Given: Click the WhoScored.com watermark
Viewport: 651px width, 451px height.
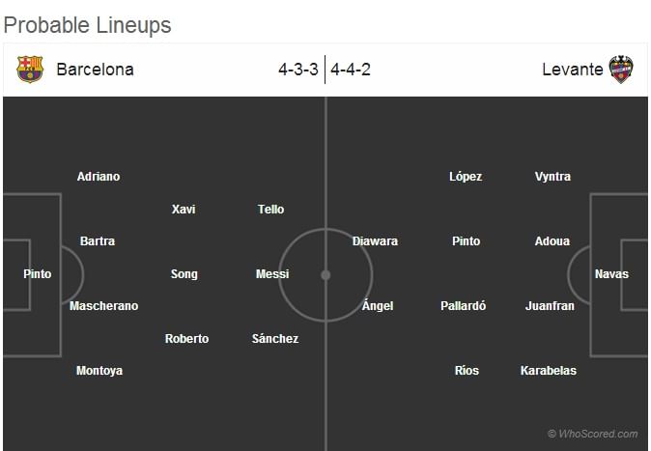Looking at the screenshot, I should coord(592,434).
